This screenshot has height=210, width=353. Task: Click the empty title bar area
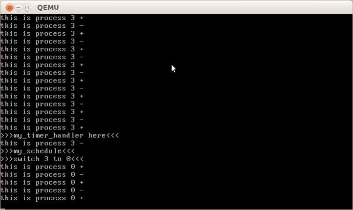202,8
